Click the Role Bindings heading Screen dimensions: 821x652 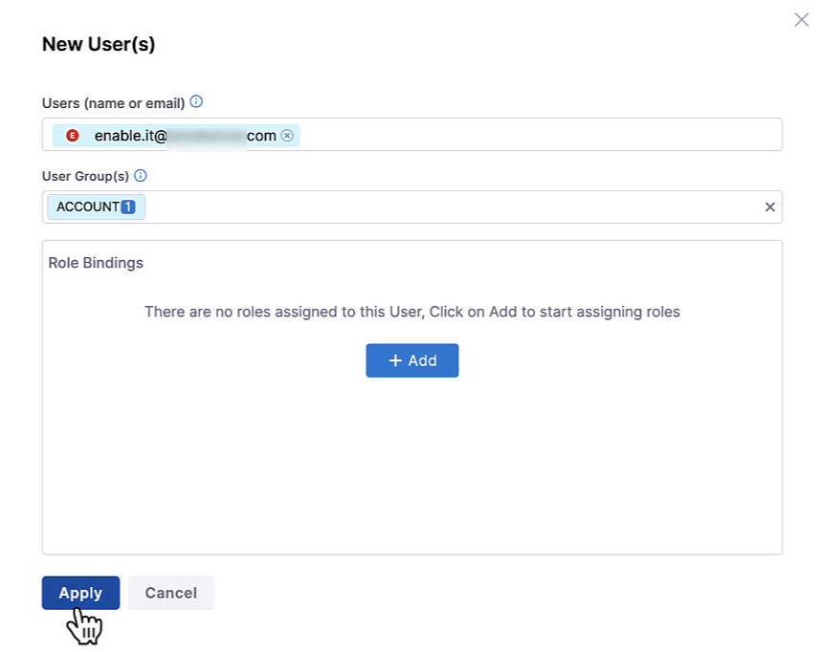[x=96, y=263]
